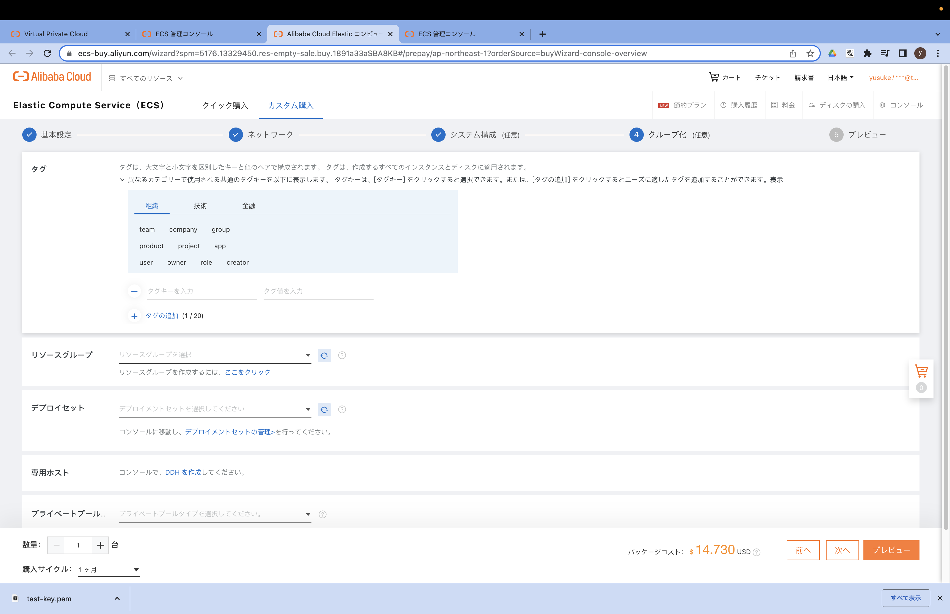Bookmark page with star icon
The width and height of the screenshot is (950, 614).
click(810, 53)
